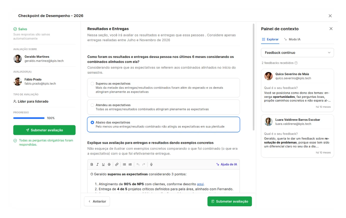Click the email fabio.prado@kpis.tech
The height and width of the screenshot is (218, 346).
[x=40, y=84]
